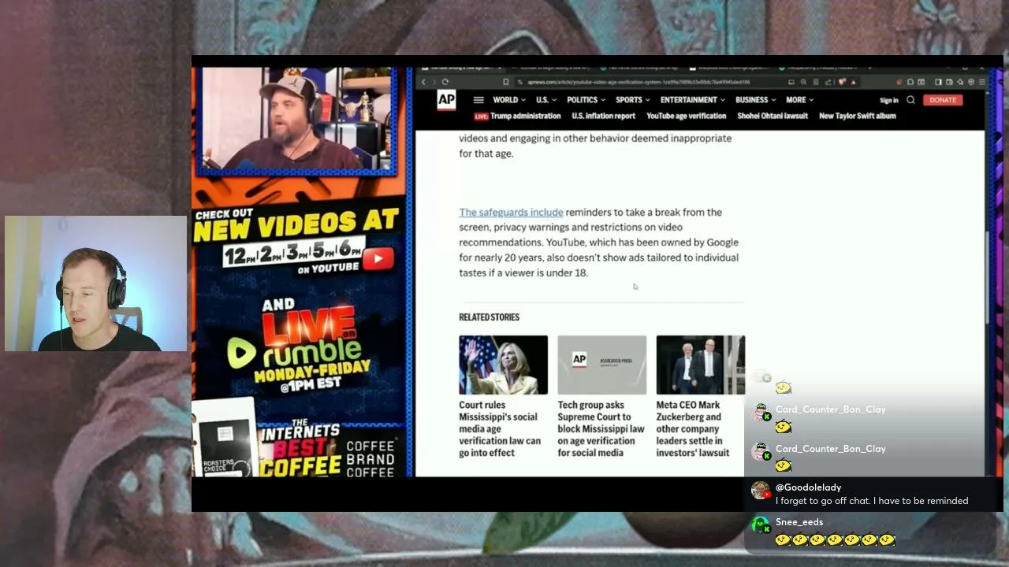This screenshot has width=1009, height=567.
Task: Click the RELATED STORIES heading
Action: click(489, 317)
